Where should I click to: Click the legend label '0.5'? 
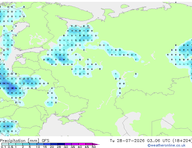[x=10, y=147]
